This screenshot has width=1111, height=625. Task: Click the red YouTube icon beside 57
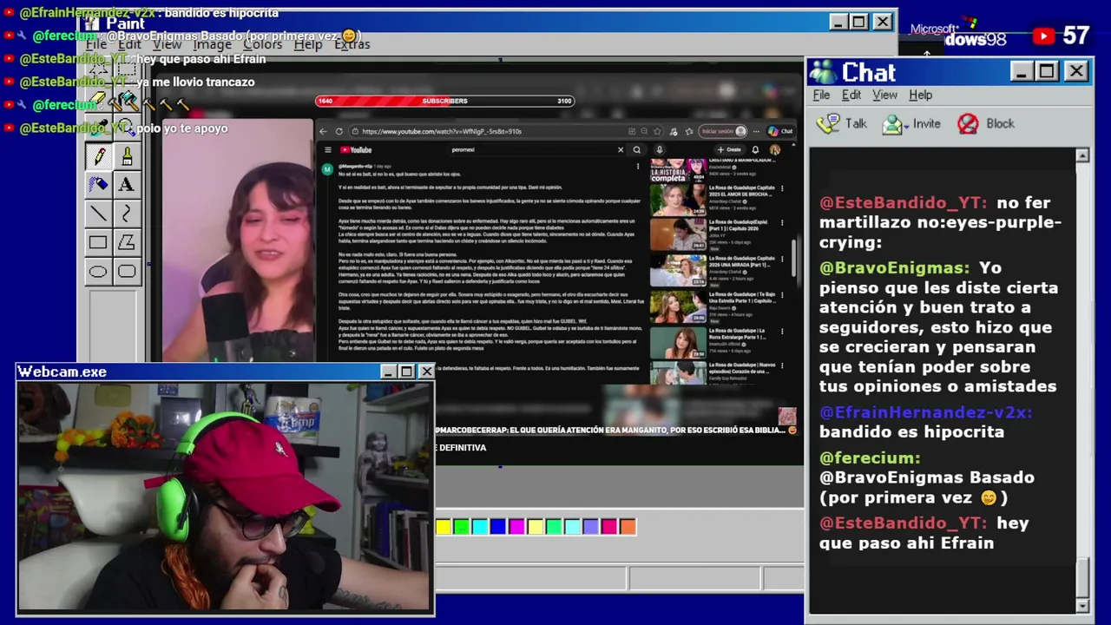point(1044,36)
